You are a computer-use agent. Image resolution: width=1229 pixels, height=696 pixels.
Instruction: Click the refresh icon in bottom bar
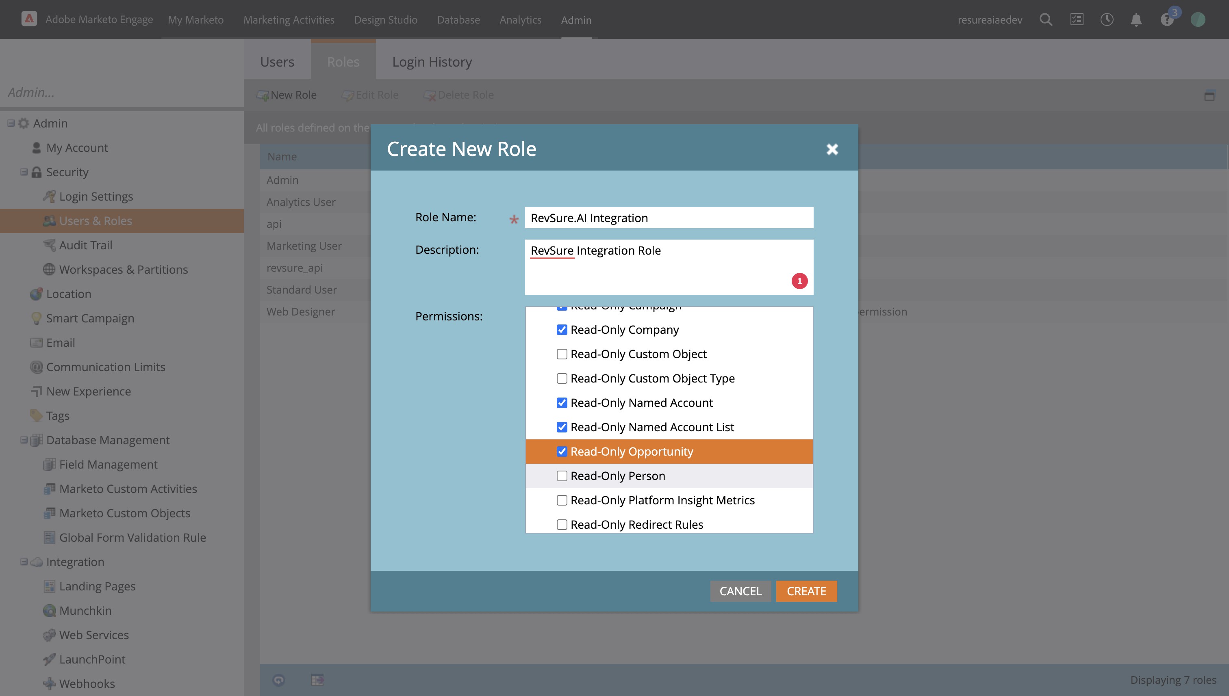tap(279, 680)
